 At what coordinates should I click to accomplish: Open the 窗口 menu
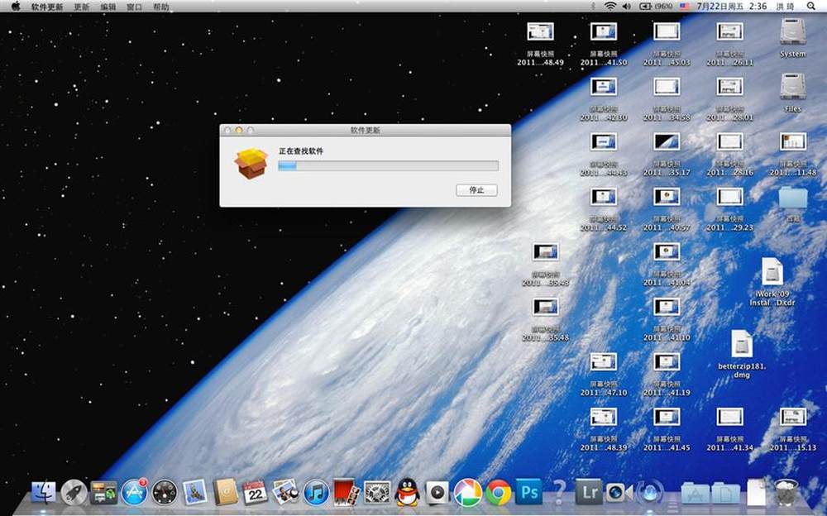pos(135,7)
